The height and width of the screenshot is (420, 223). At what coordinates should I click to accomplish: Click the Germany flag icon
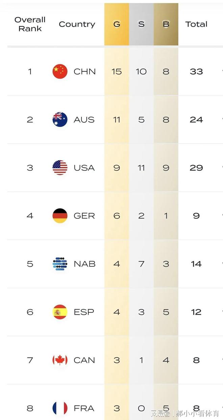pos(60,216)
